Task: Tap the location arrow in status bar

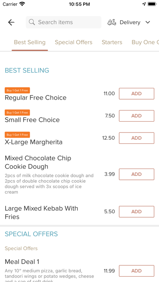Action: click(x=144, y=4)
